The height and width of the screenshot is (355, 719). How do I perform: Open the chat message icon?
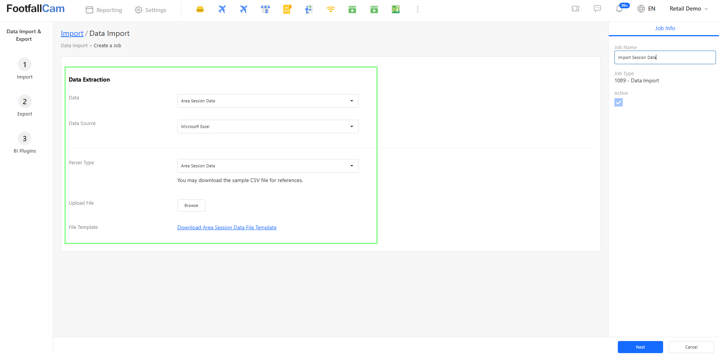pos(597,9)
